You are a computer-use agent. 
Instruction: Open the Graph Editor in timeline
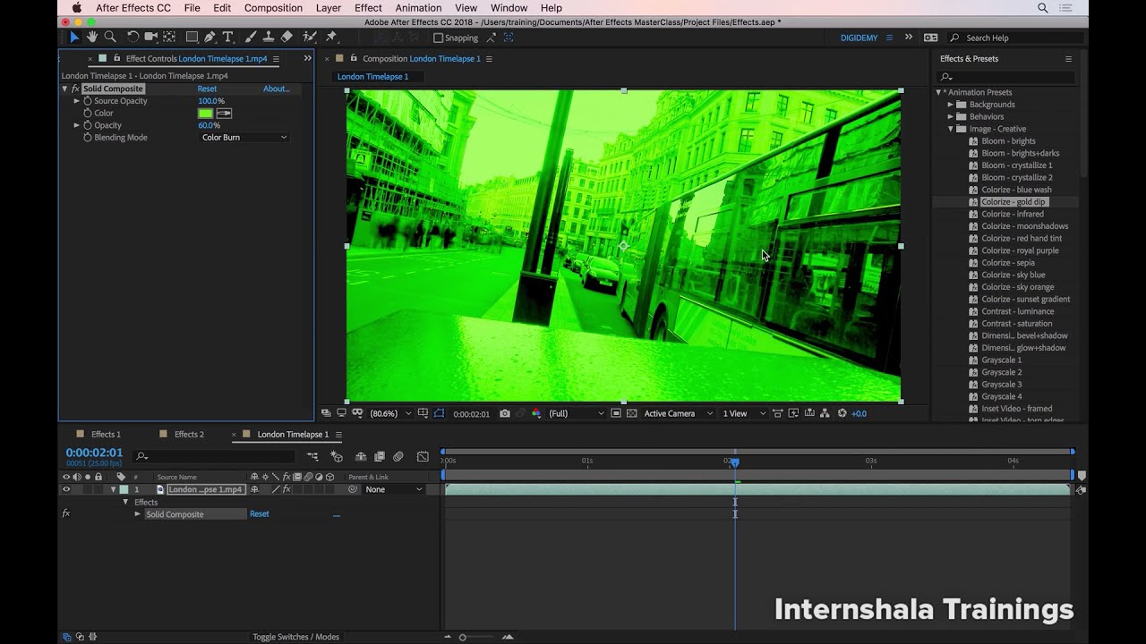(423, 456)
